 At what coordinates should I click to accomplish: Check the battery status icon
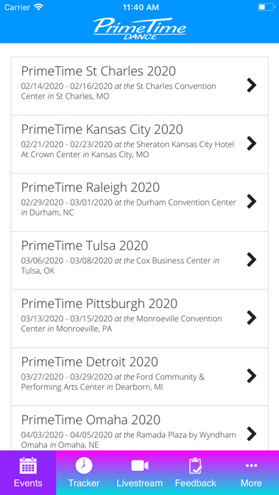click(266, 7)
